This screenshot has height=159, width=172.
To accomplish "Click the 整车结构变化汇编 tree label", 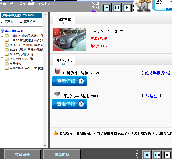I will (21, 59).
